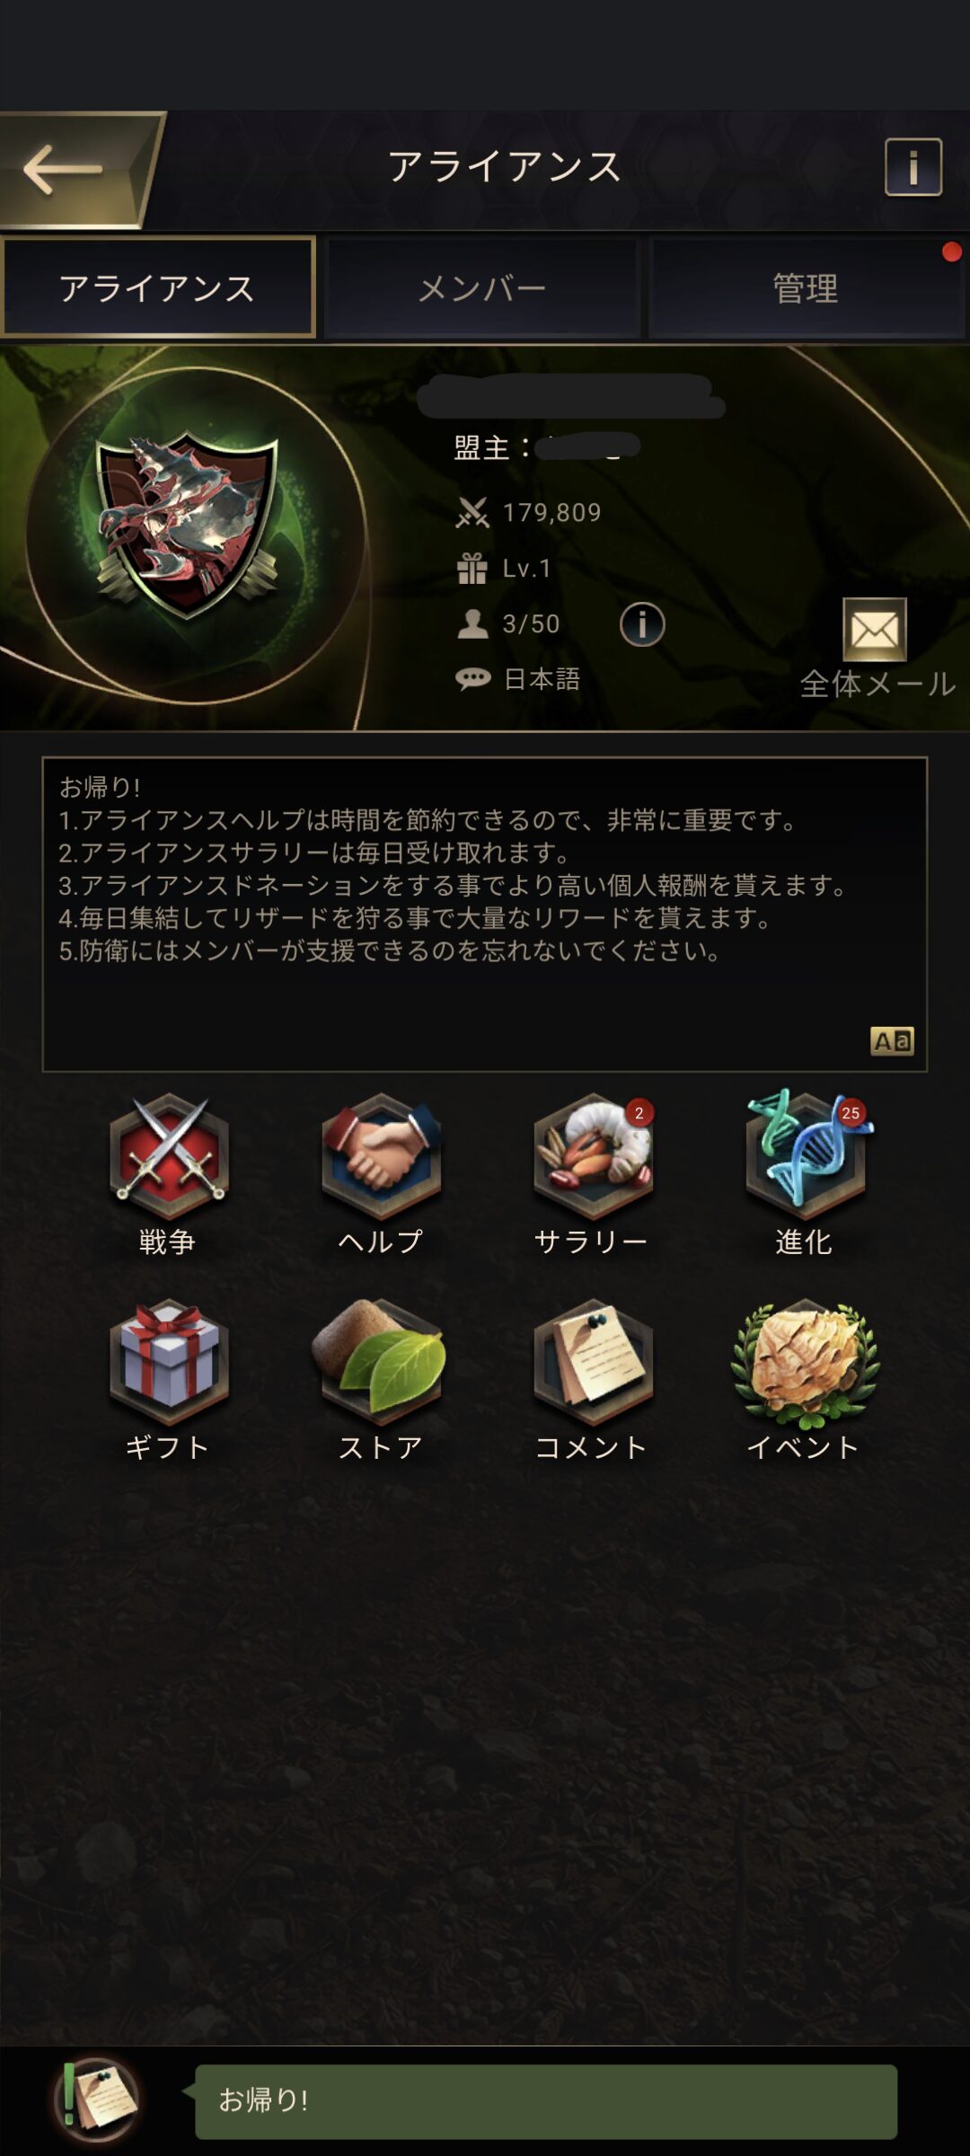Switch to the メンバー tab

tap(482, 287)
